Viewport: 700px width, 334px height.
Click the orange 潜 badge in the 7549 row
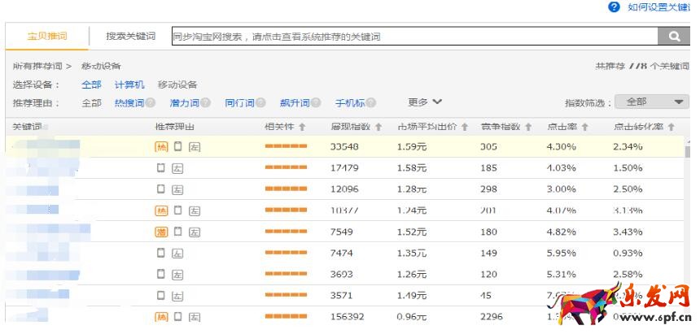161,232
